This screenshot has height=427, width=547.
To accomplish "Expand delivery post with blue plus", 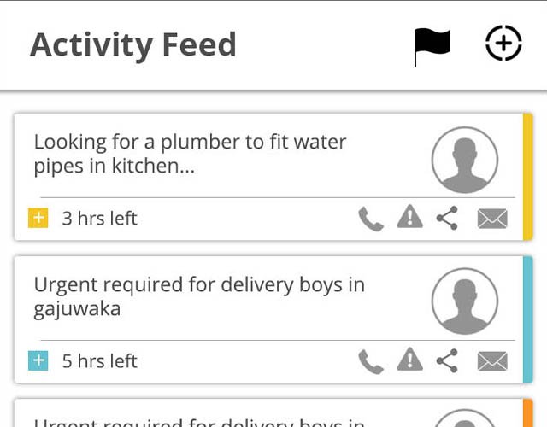I will tap(38, 361).
